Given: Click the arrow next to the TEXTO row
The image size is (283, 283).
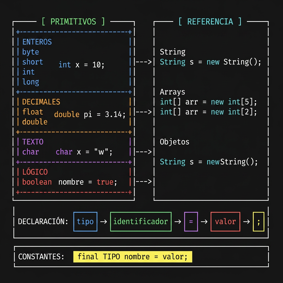Looking at the screenshot, I should tap(144, 152).
